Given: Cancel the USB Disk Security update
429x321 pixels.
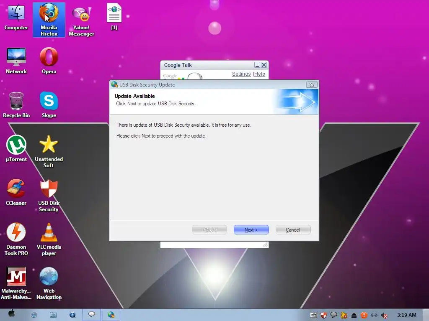Looking at the screenshot, I should (293, 230).
